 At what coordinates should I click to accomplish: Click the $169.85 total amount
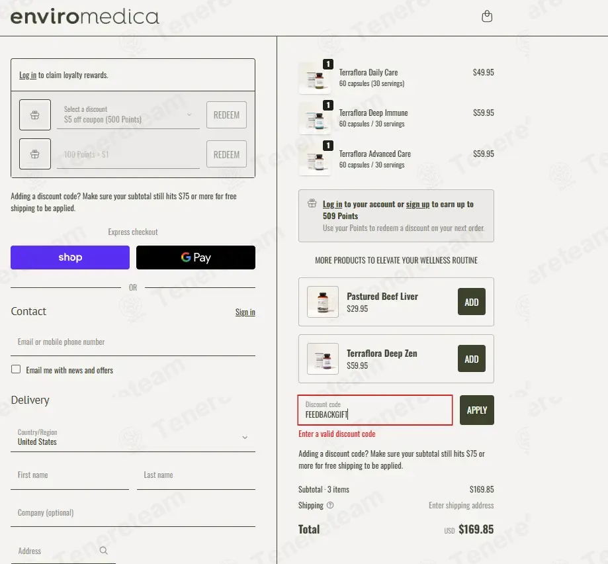476,529
